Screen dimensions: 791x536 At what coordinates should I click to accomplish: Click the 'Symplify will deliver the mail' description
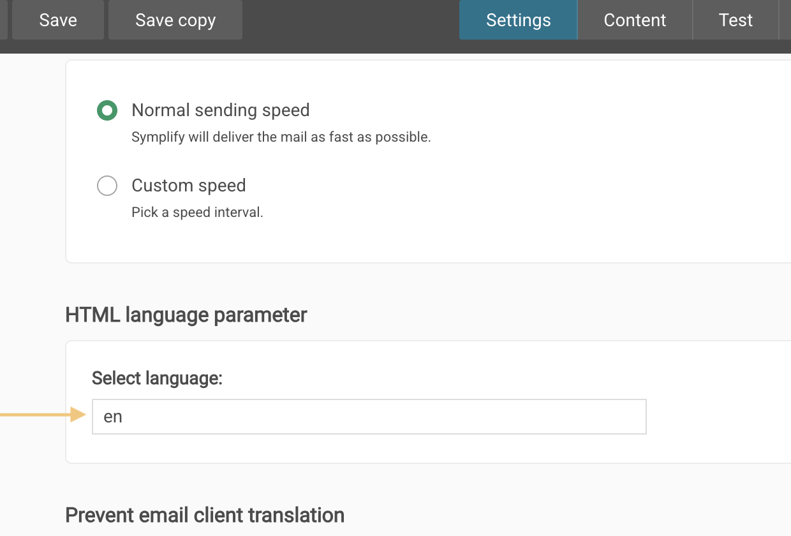click(x=281, y=137)
